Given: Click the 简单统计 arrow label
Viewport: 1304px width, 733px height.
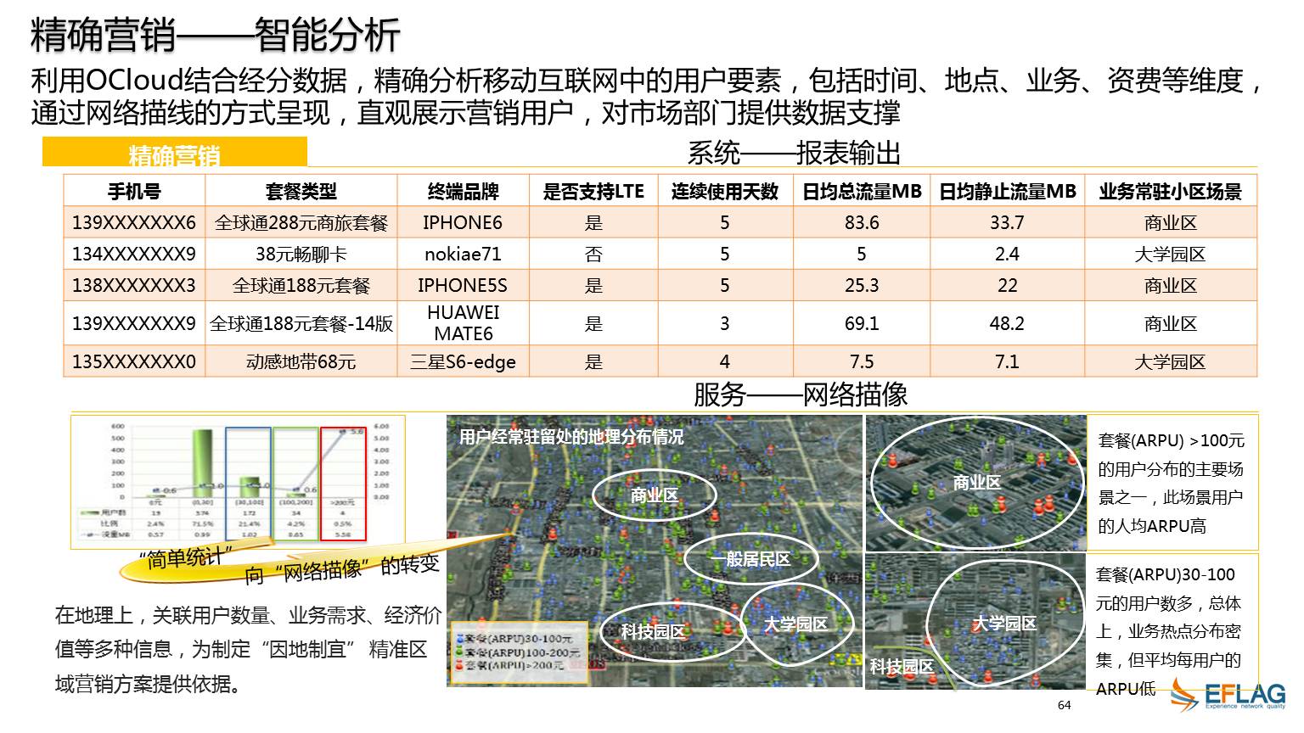Looking at the screenshot, I should [184, 559].
